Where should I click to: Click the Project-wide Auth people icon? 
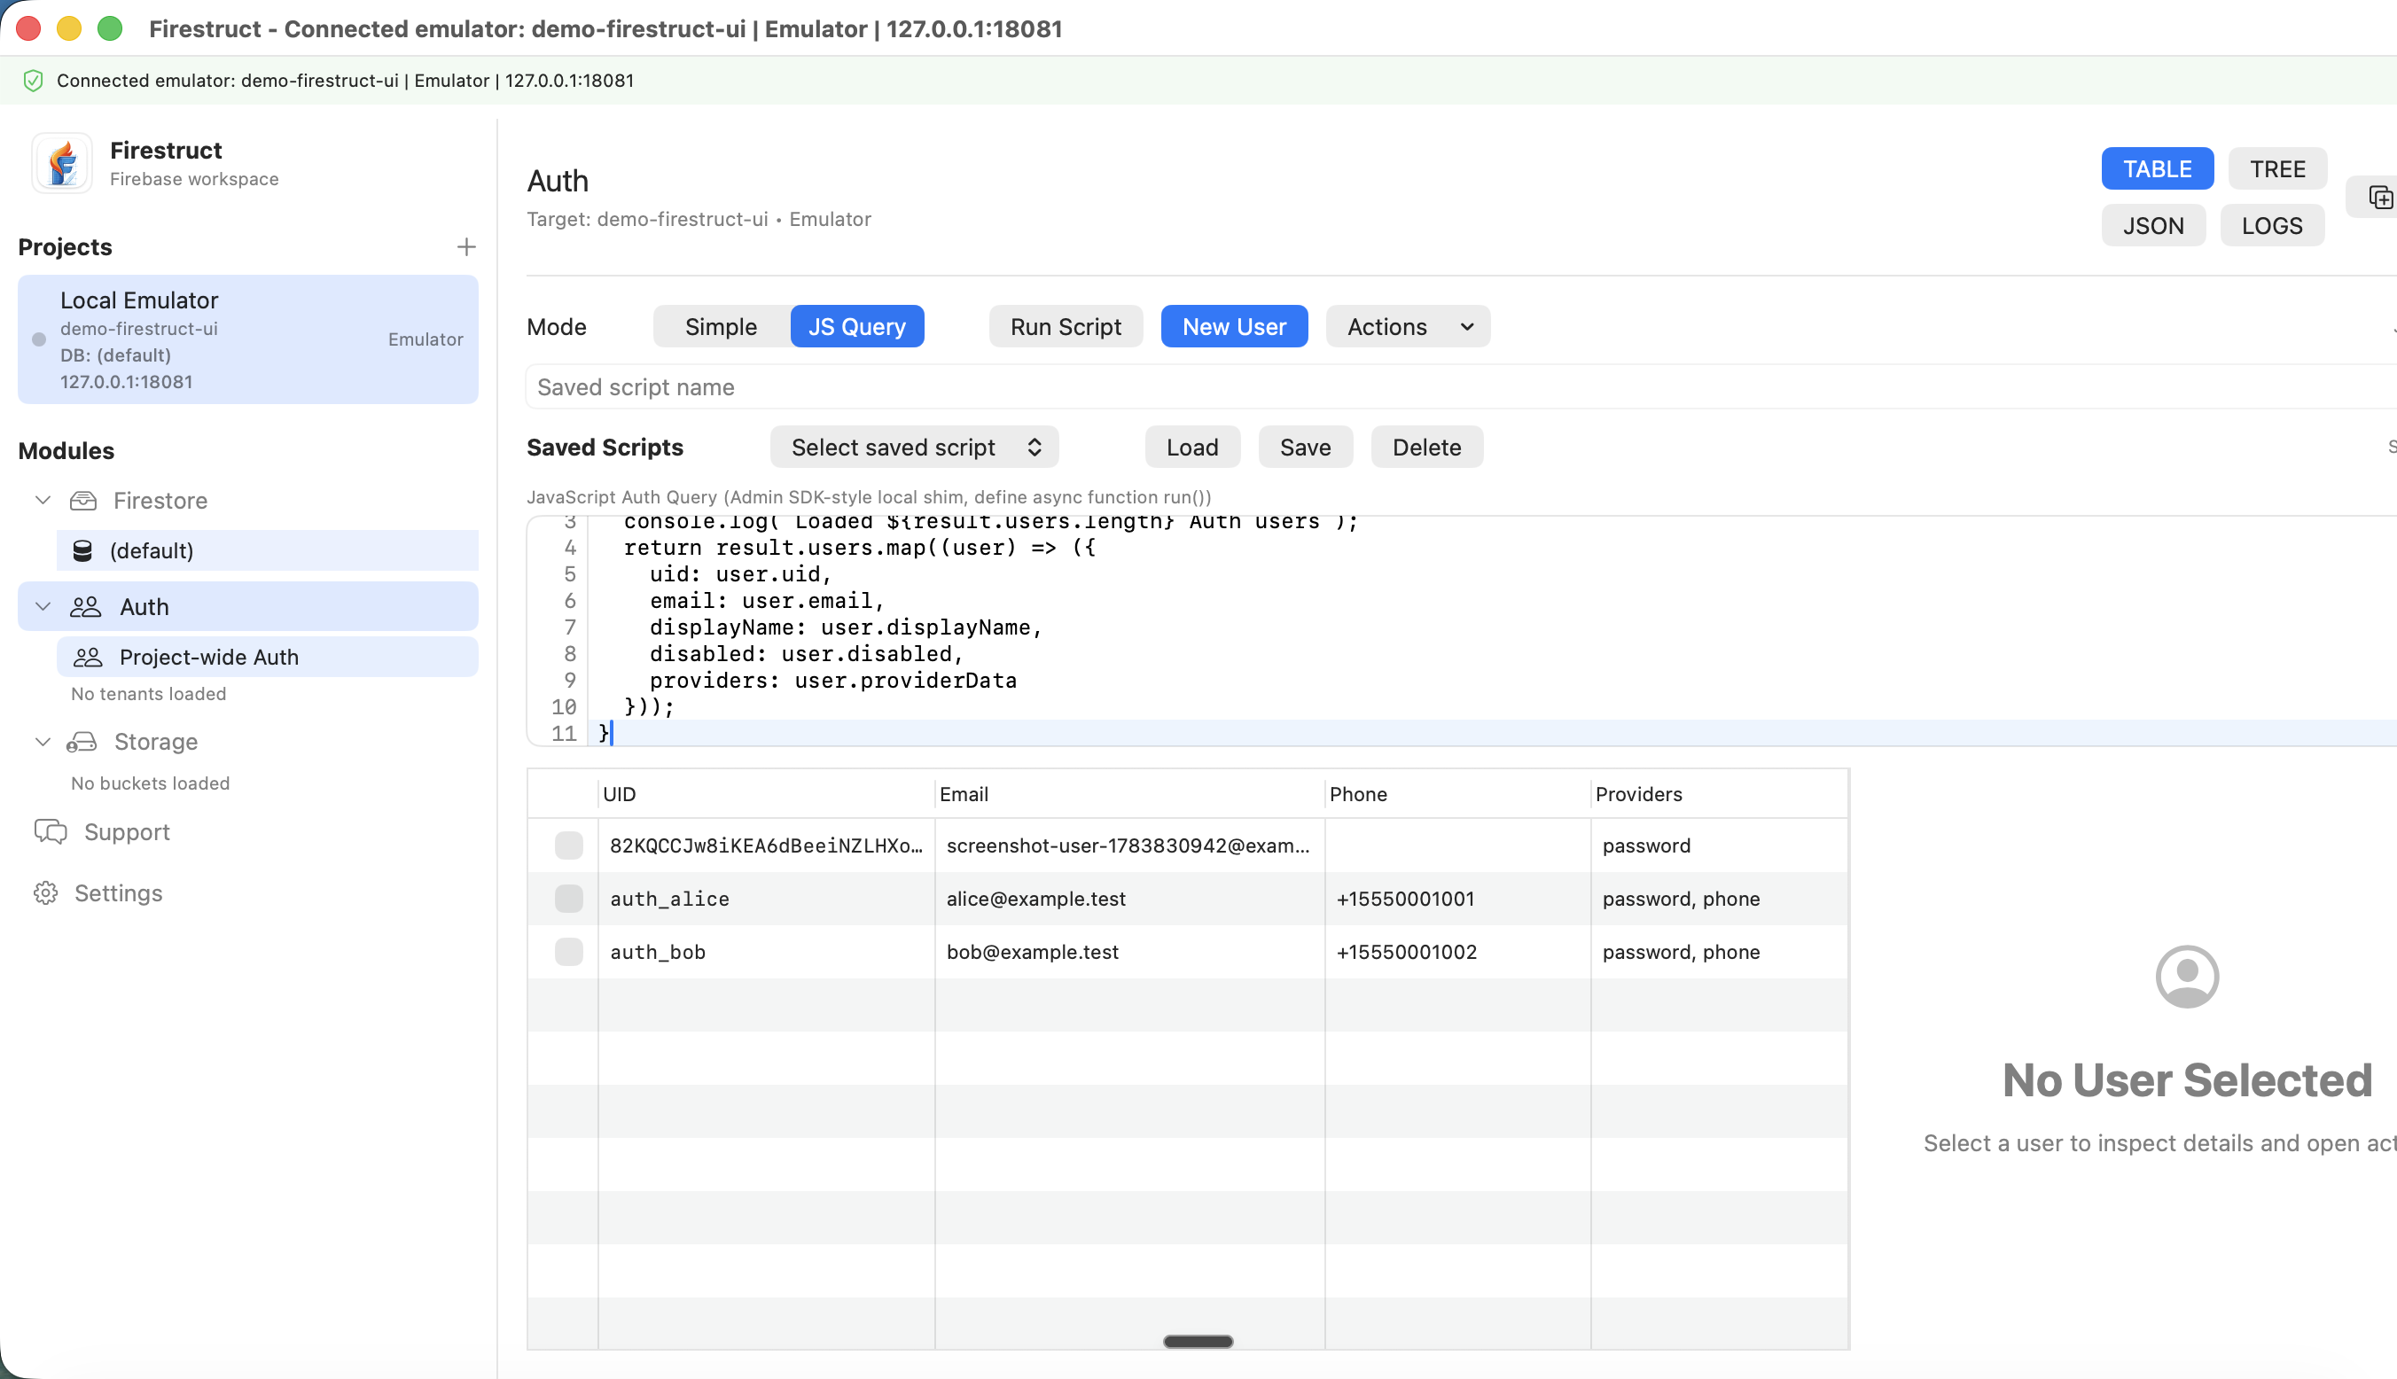click(87, 658)
